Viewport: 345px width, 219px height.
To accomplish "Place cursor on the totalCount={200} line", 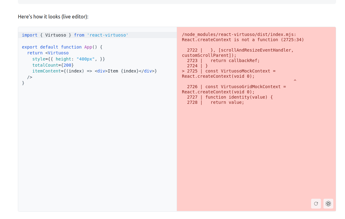I will pos(53,65).
